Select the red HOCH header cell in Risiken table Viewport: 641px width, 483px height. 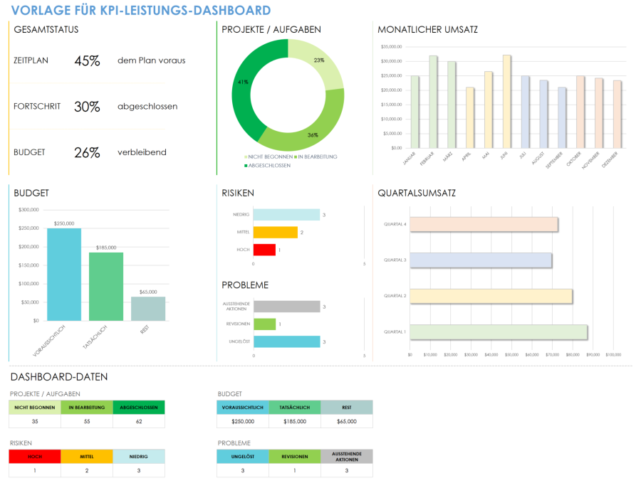34,456
